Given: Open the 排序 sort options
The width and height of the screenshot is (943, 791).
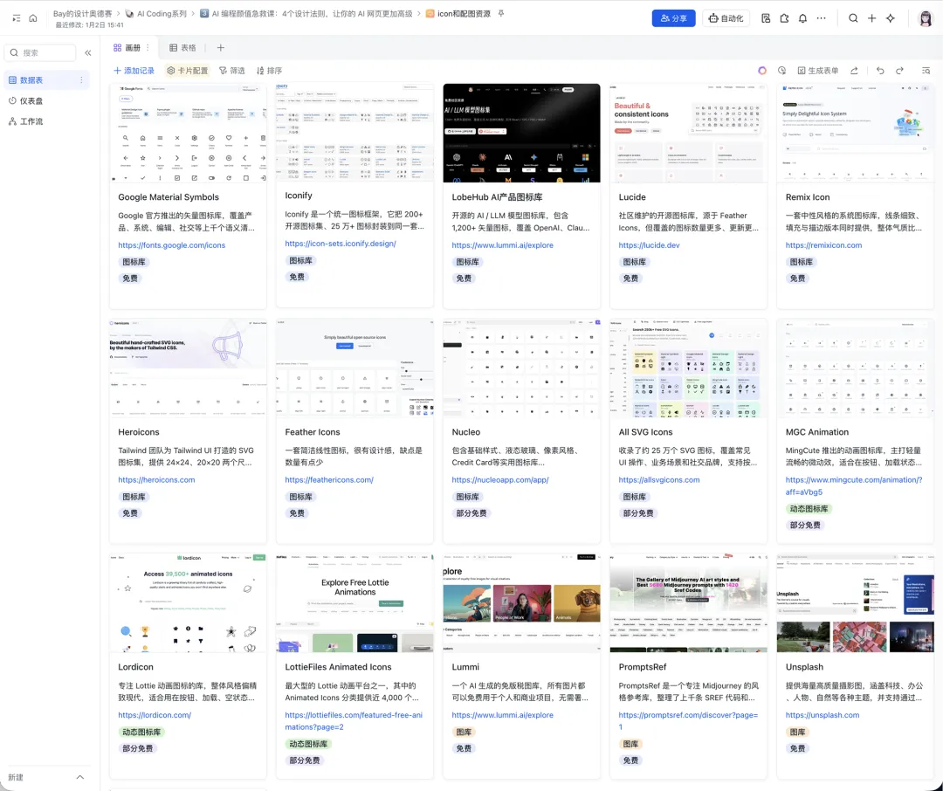Looking at the screenshot, I should pos(269,71).
